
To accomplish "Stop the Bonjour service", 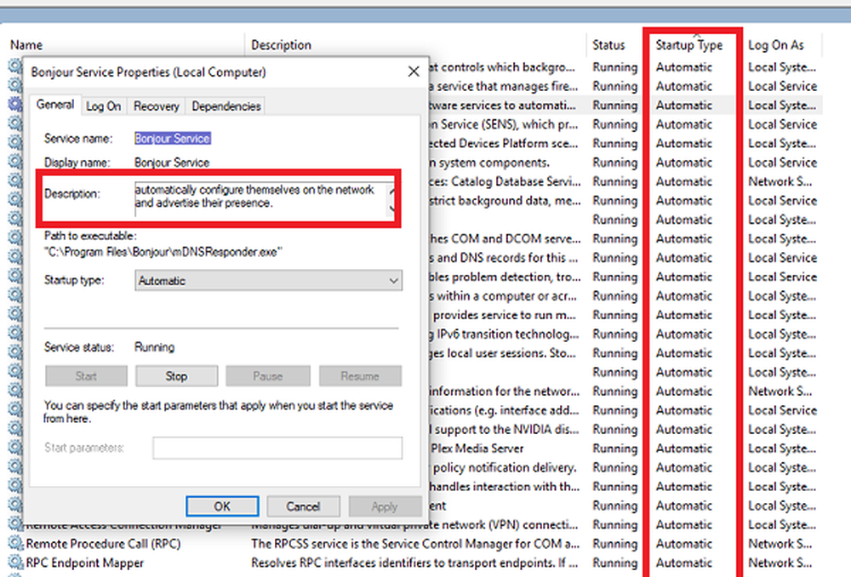I will pos(176,376).
